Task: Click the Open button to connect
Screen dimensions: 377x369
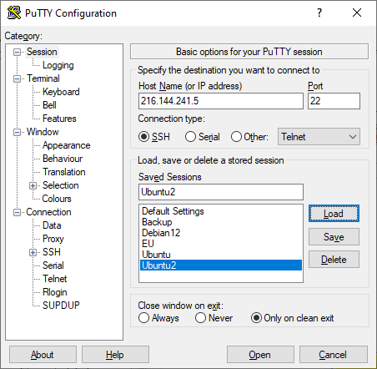Action: [x=260, y=355]
